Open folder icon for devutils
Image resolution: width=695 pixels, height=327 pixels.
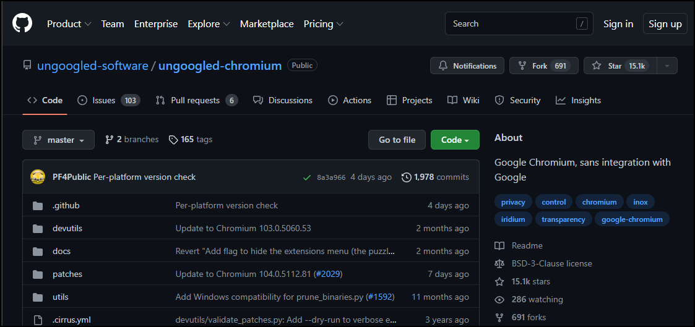coord(38,228)
